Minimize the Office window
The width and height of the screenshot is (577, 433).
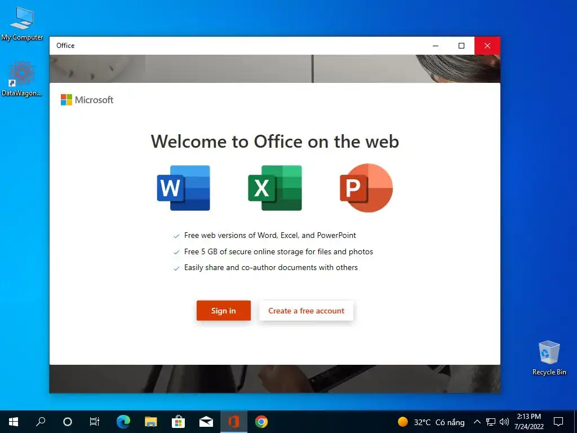click(x=436, y=46)
